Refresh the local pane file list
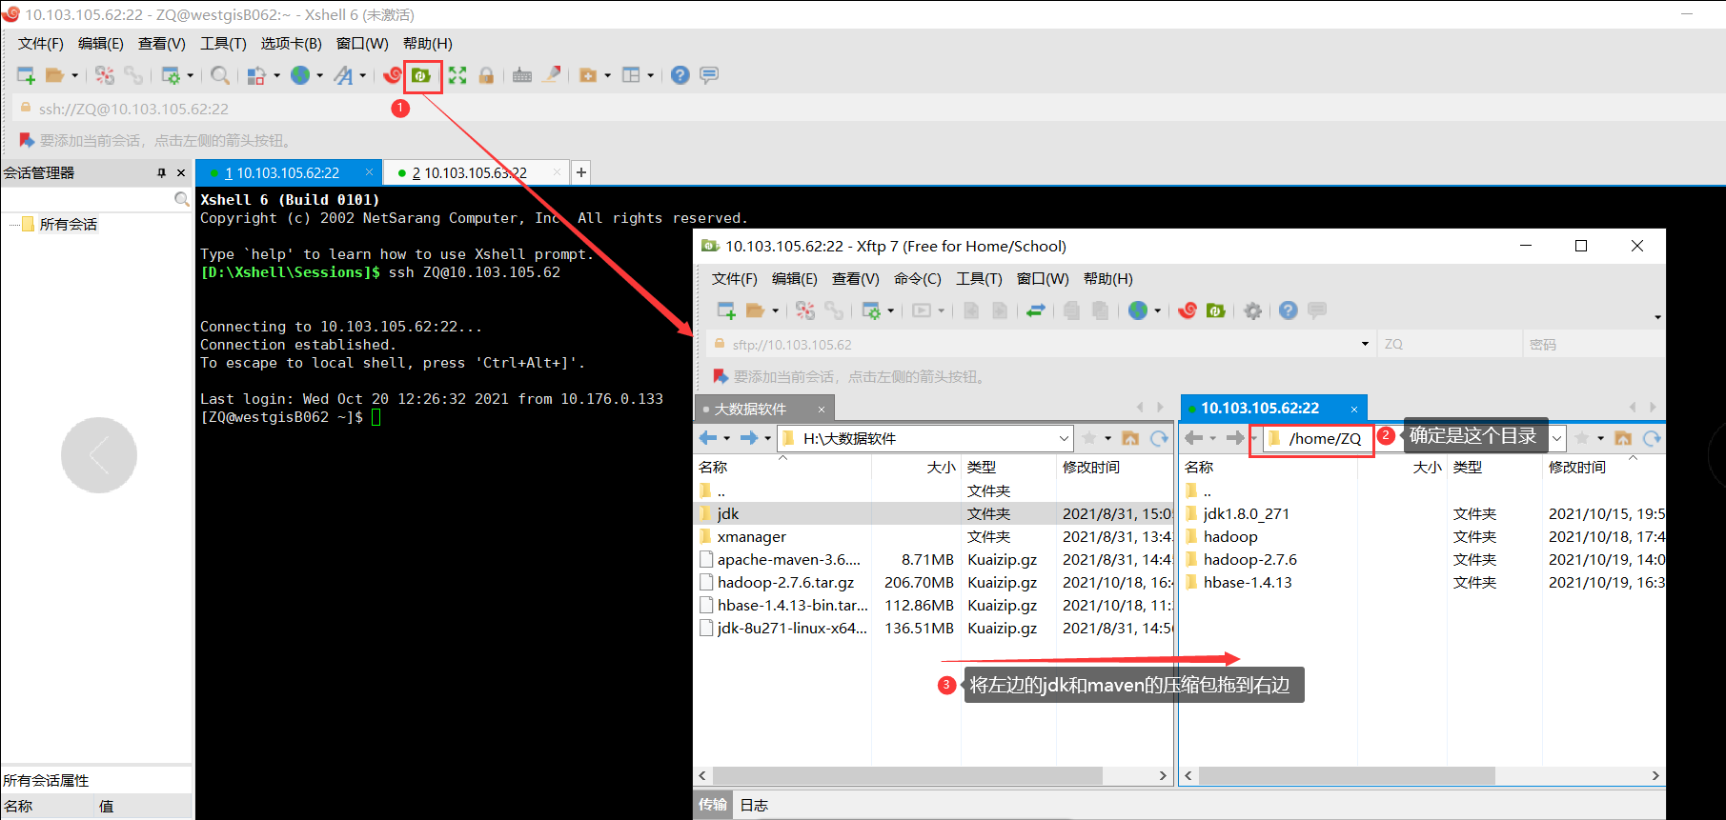The height and width of the screenshot is (820, 1726). coord(1159,438)
